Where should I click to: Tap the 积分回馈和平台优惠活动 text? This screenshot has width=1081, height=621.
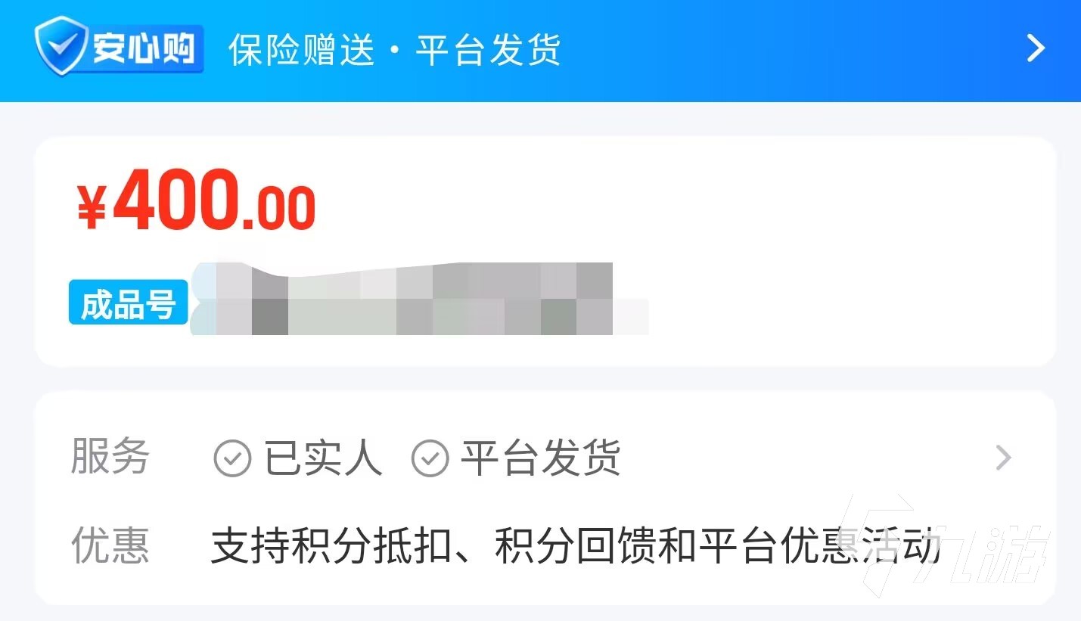pos(719,546)
